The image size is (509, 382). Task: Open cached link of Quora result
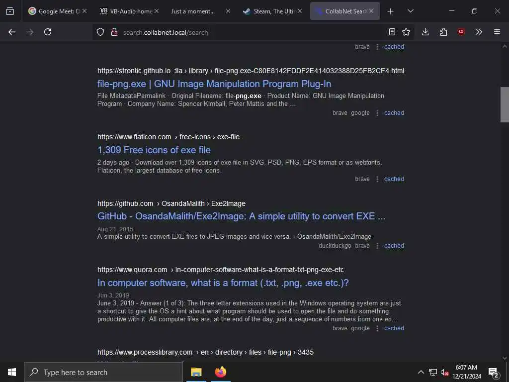394,328
